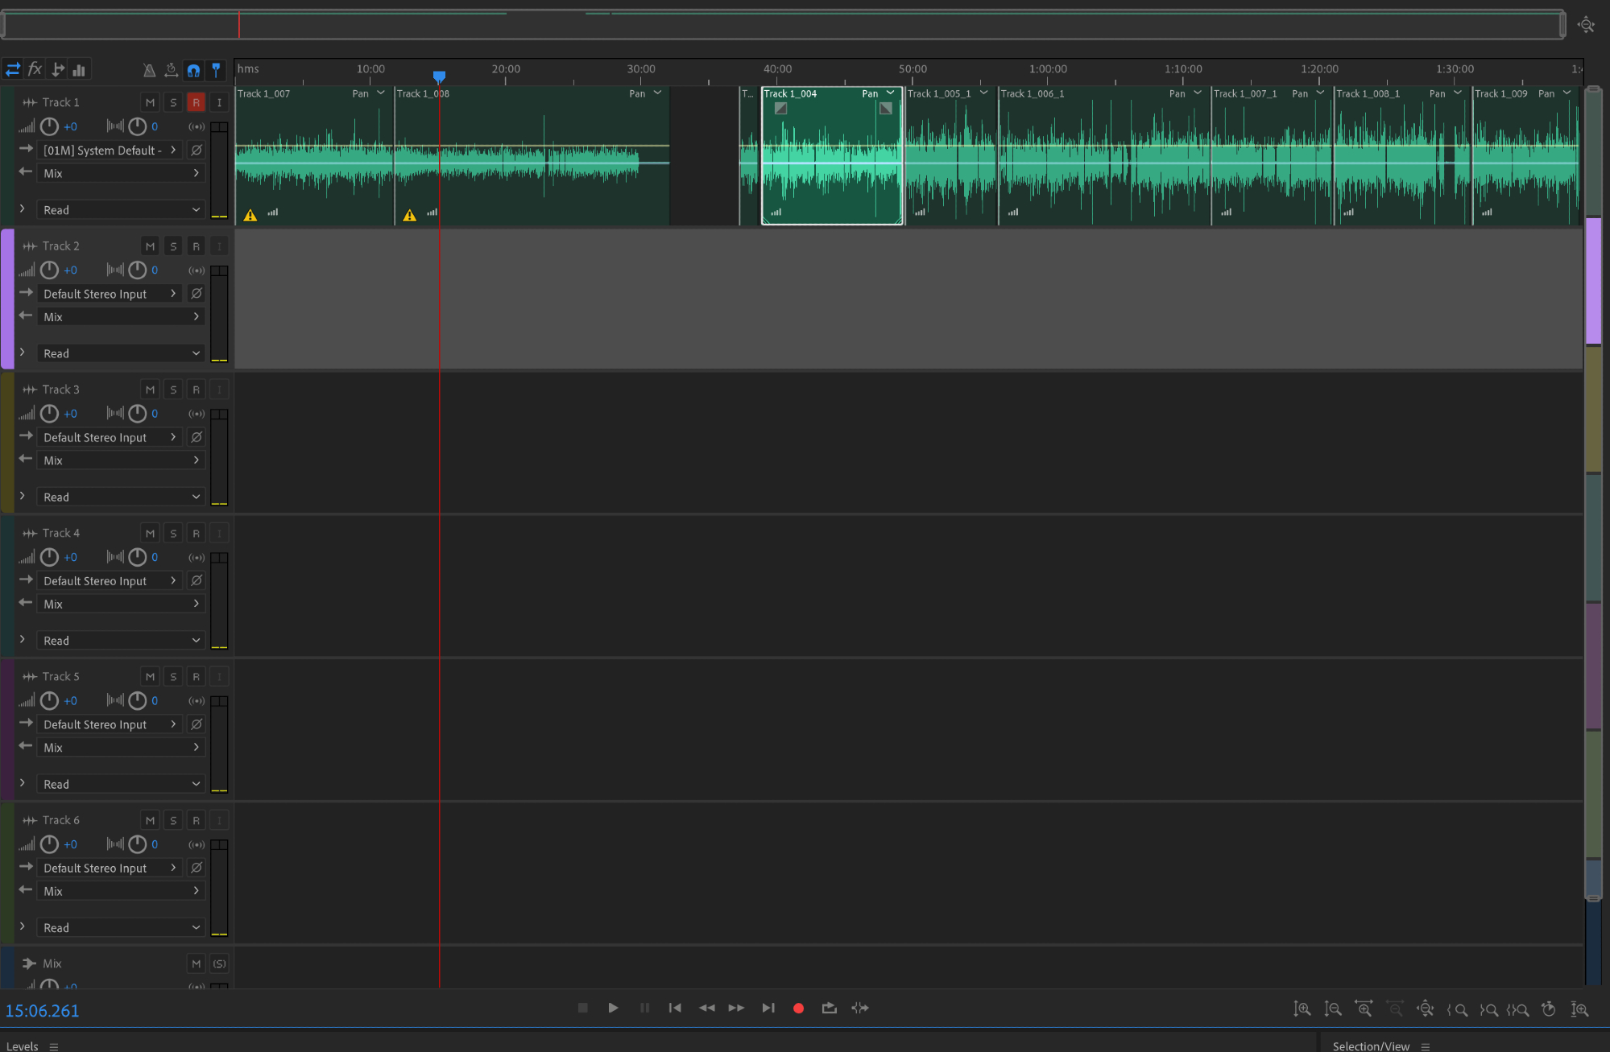The height and width of the screenshot is (1052, 1610).
Task: Click Zoom In Amplitude icon
Action: [x=1302, y=1009]
